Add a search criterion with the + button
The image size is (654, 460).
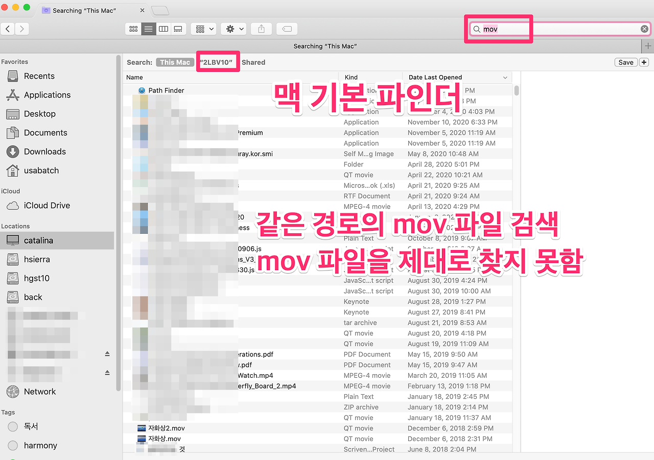(x=644, y=62)
